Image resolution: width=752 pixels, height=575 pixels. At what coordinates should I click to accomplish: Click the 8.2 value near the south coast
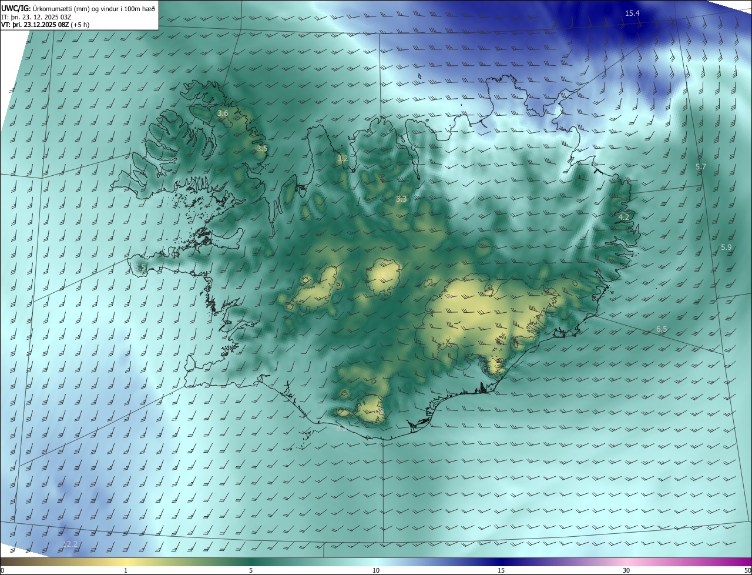click(341, 429)
